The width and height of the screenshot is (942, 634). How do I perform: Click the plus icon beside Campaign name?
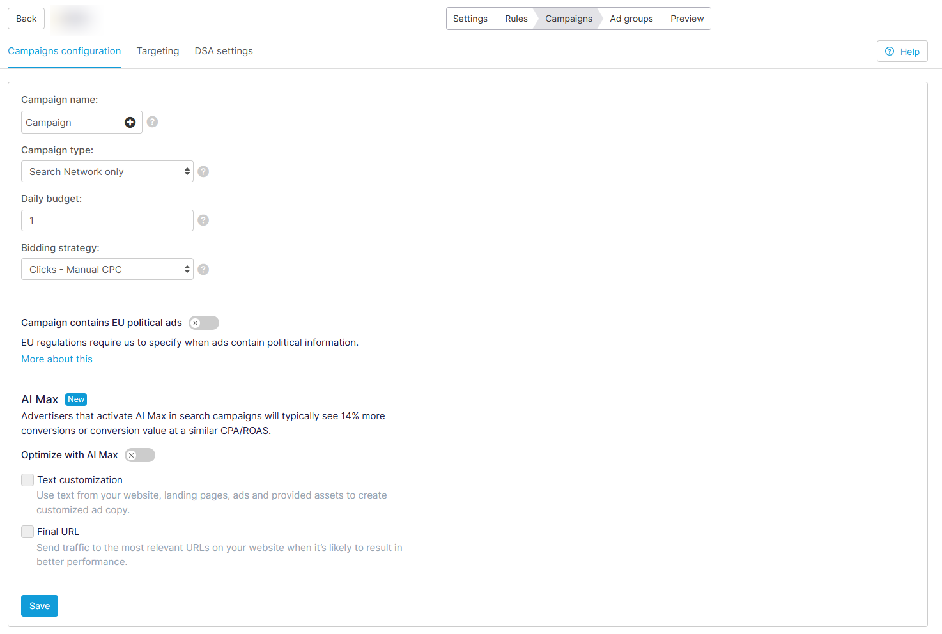point(130,122)
